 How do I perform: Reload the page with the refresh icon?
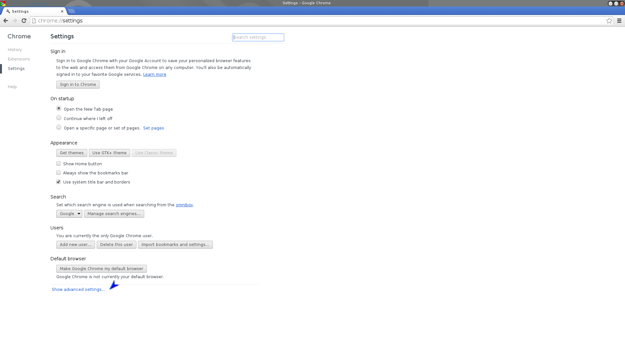24,20
